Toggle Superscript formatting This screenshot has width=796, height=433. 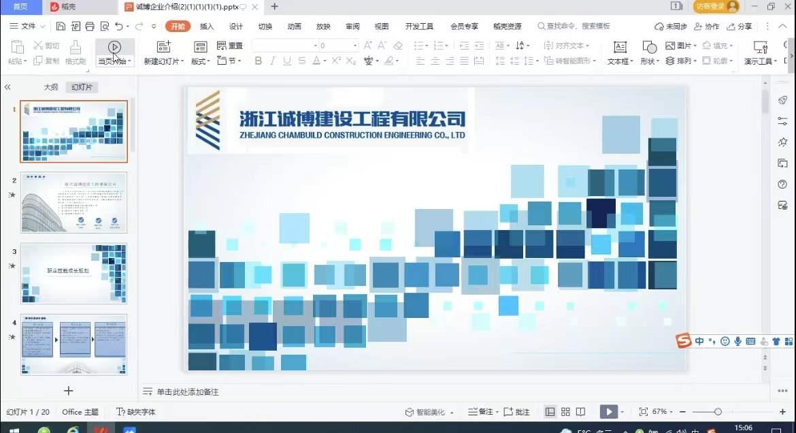coord(335,61)
